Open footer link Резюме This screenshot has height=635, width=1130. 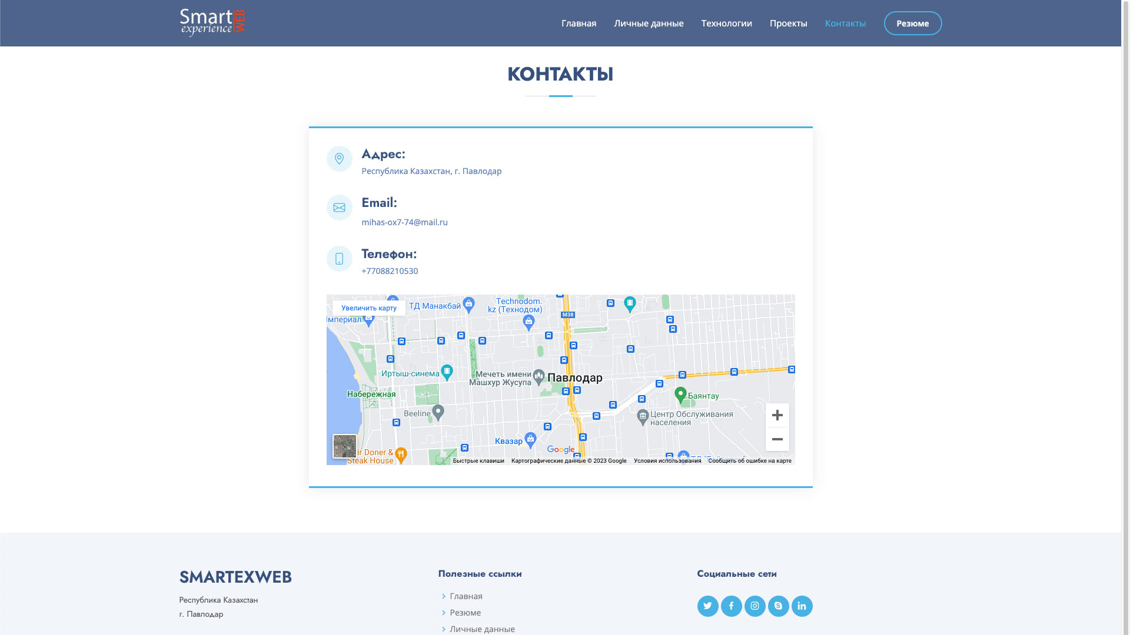click(465, 613)
